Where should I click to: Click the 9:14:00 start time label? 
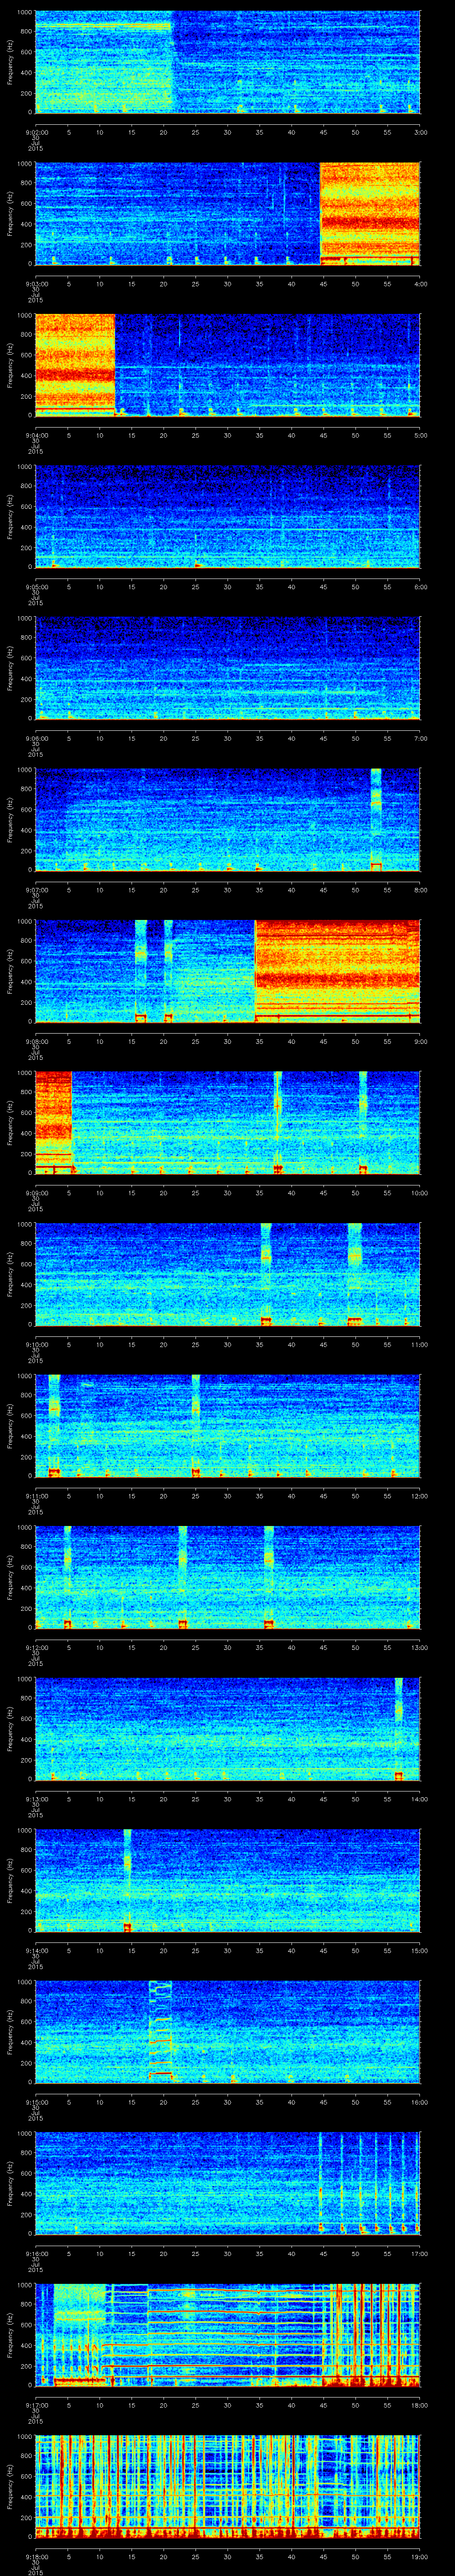pyautogui.click(x=36, y=1951)
